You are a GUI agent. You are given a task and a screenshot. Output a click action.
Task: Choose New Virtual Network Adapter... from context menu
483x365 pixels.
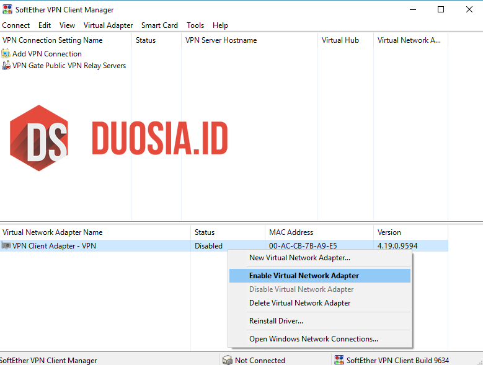tap(320, 258)
